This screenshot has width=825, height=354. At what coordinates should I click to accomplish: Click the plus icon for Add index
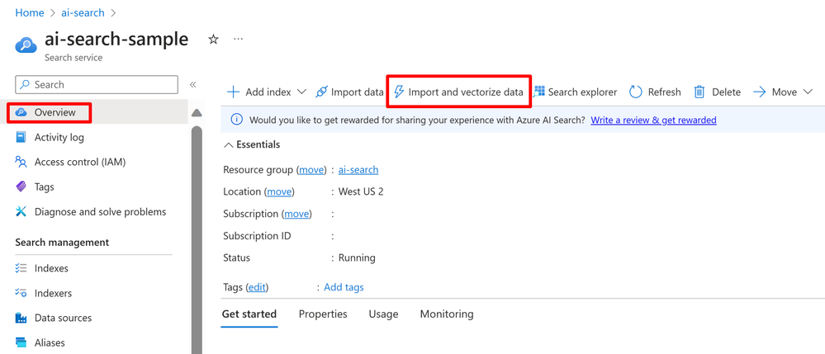[233, 92]
